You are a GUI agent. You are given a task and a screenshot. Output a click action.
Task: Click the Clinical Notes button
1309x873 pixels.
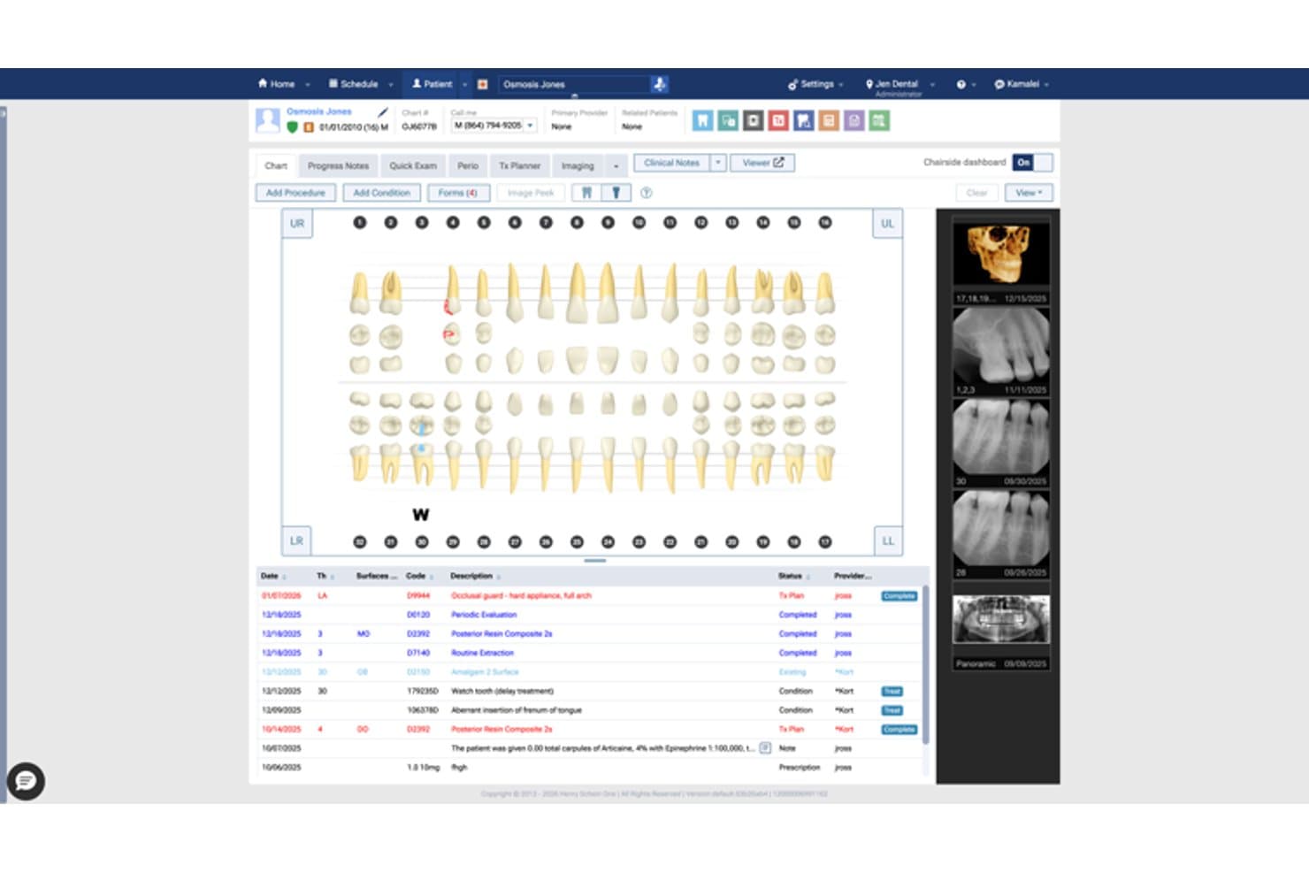[672, 163]
